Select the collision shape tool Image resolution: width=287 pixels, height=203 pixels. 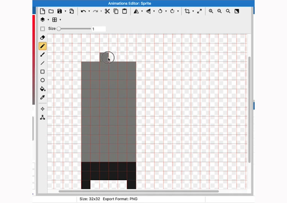pyautogui.click(x=43, y=117)
